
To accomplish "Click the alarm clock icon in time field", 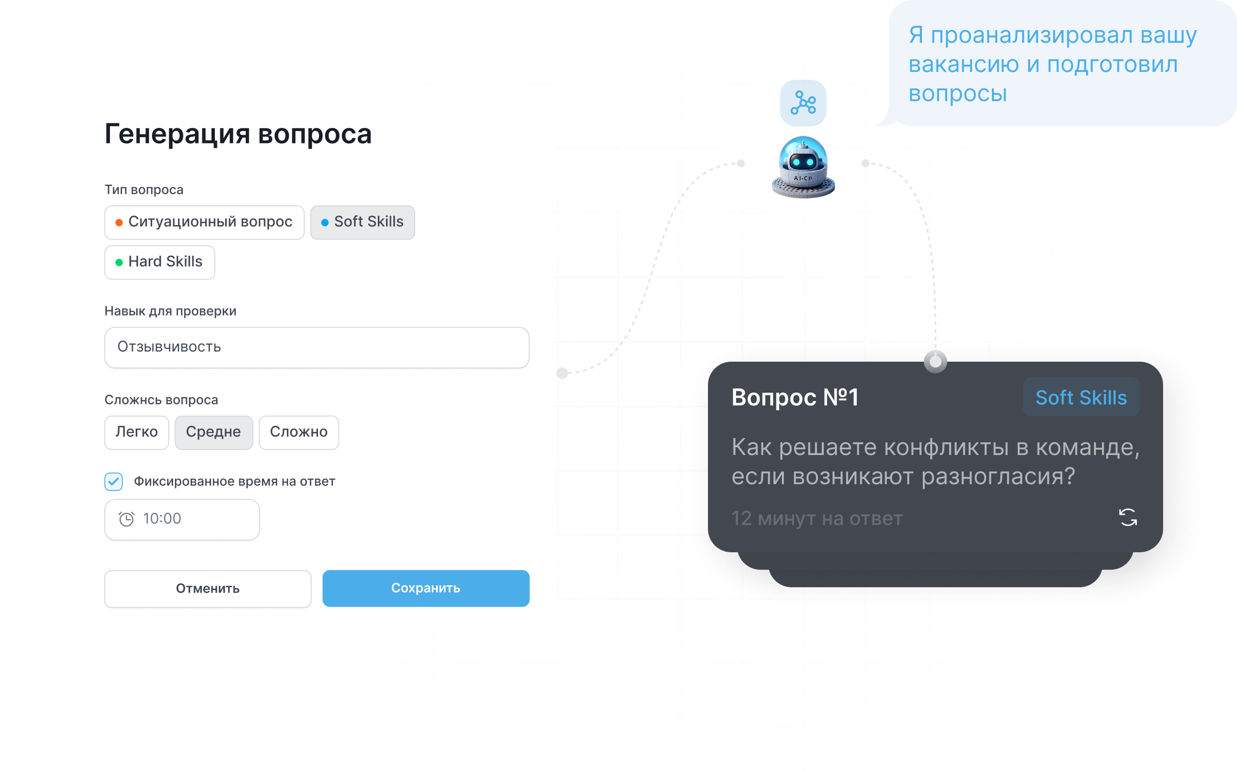I will point(126,519).
